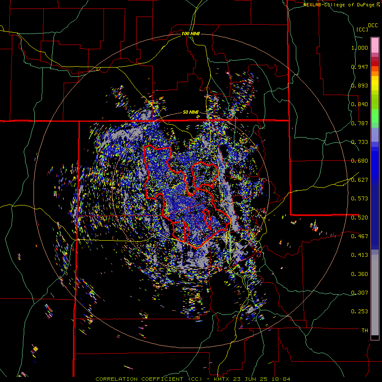This screenshot has width=382, height=382.
Task: Click the DCC label above the scale
Action: (x=373, y=25)
